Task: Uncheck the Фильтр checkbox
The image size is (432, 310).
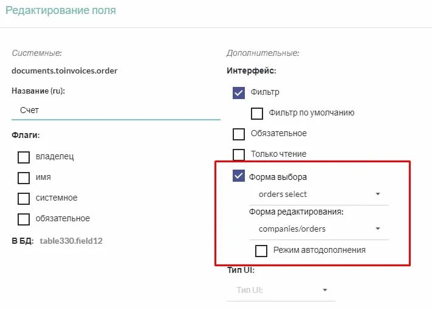Action: pyautogui.click(x=239, y=92)
